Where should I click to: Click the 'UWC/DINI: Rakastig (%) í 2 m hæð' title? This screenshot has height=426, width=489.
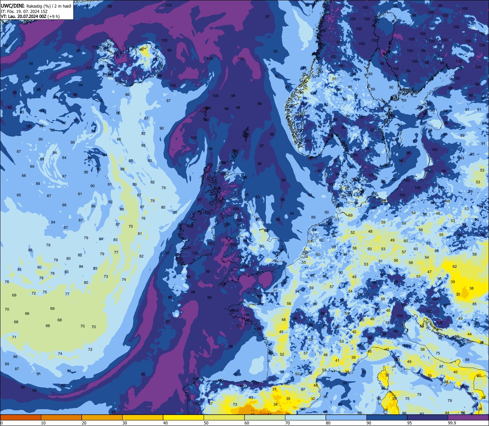pyautogui.click(x=36, y=6)
